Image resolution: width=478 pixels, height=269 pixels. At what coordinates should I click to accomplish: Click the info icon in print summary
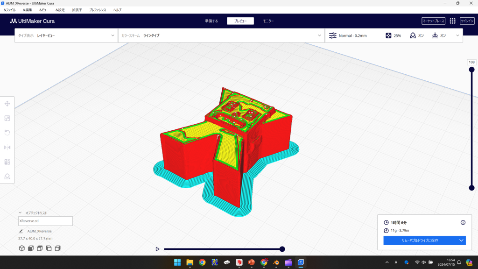(463, 223)
